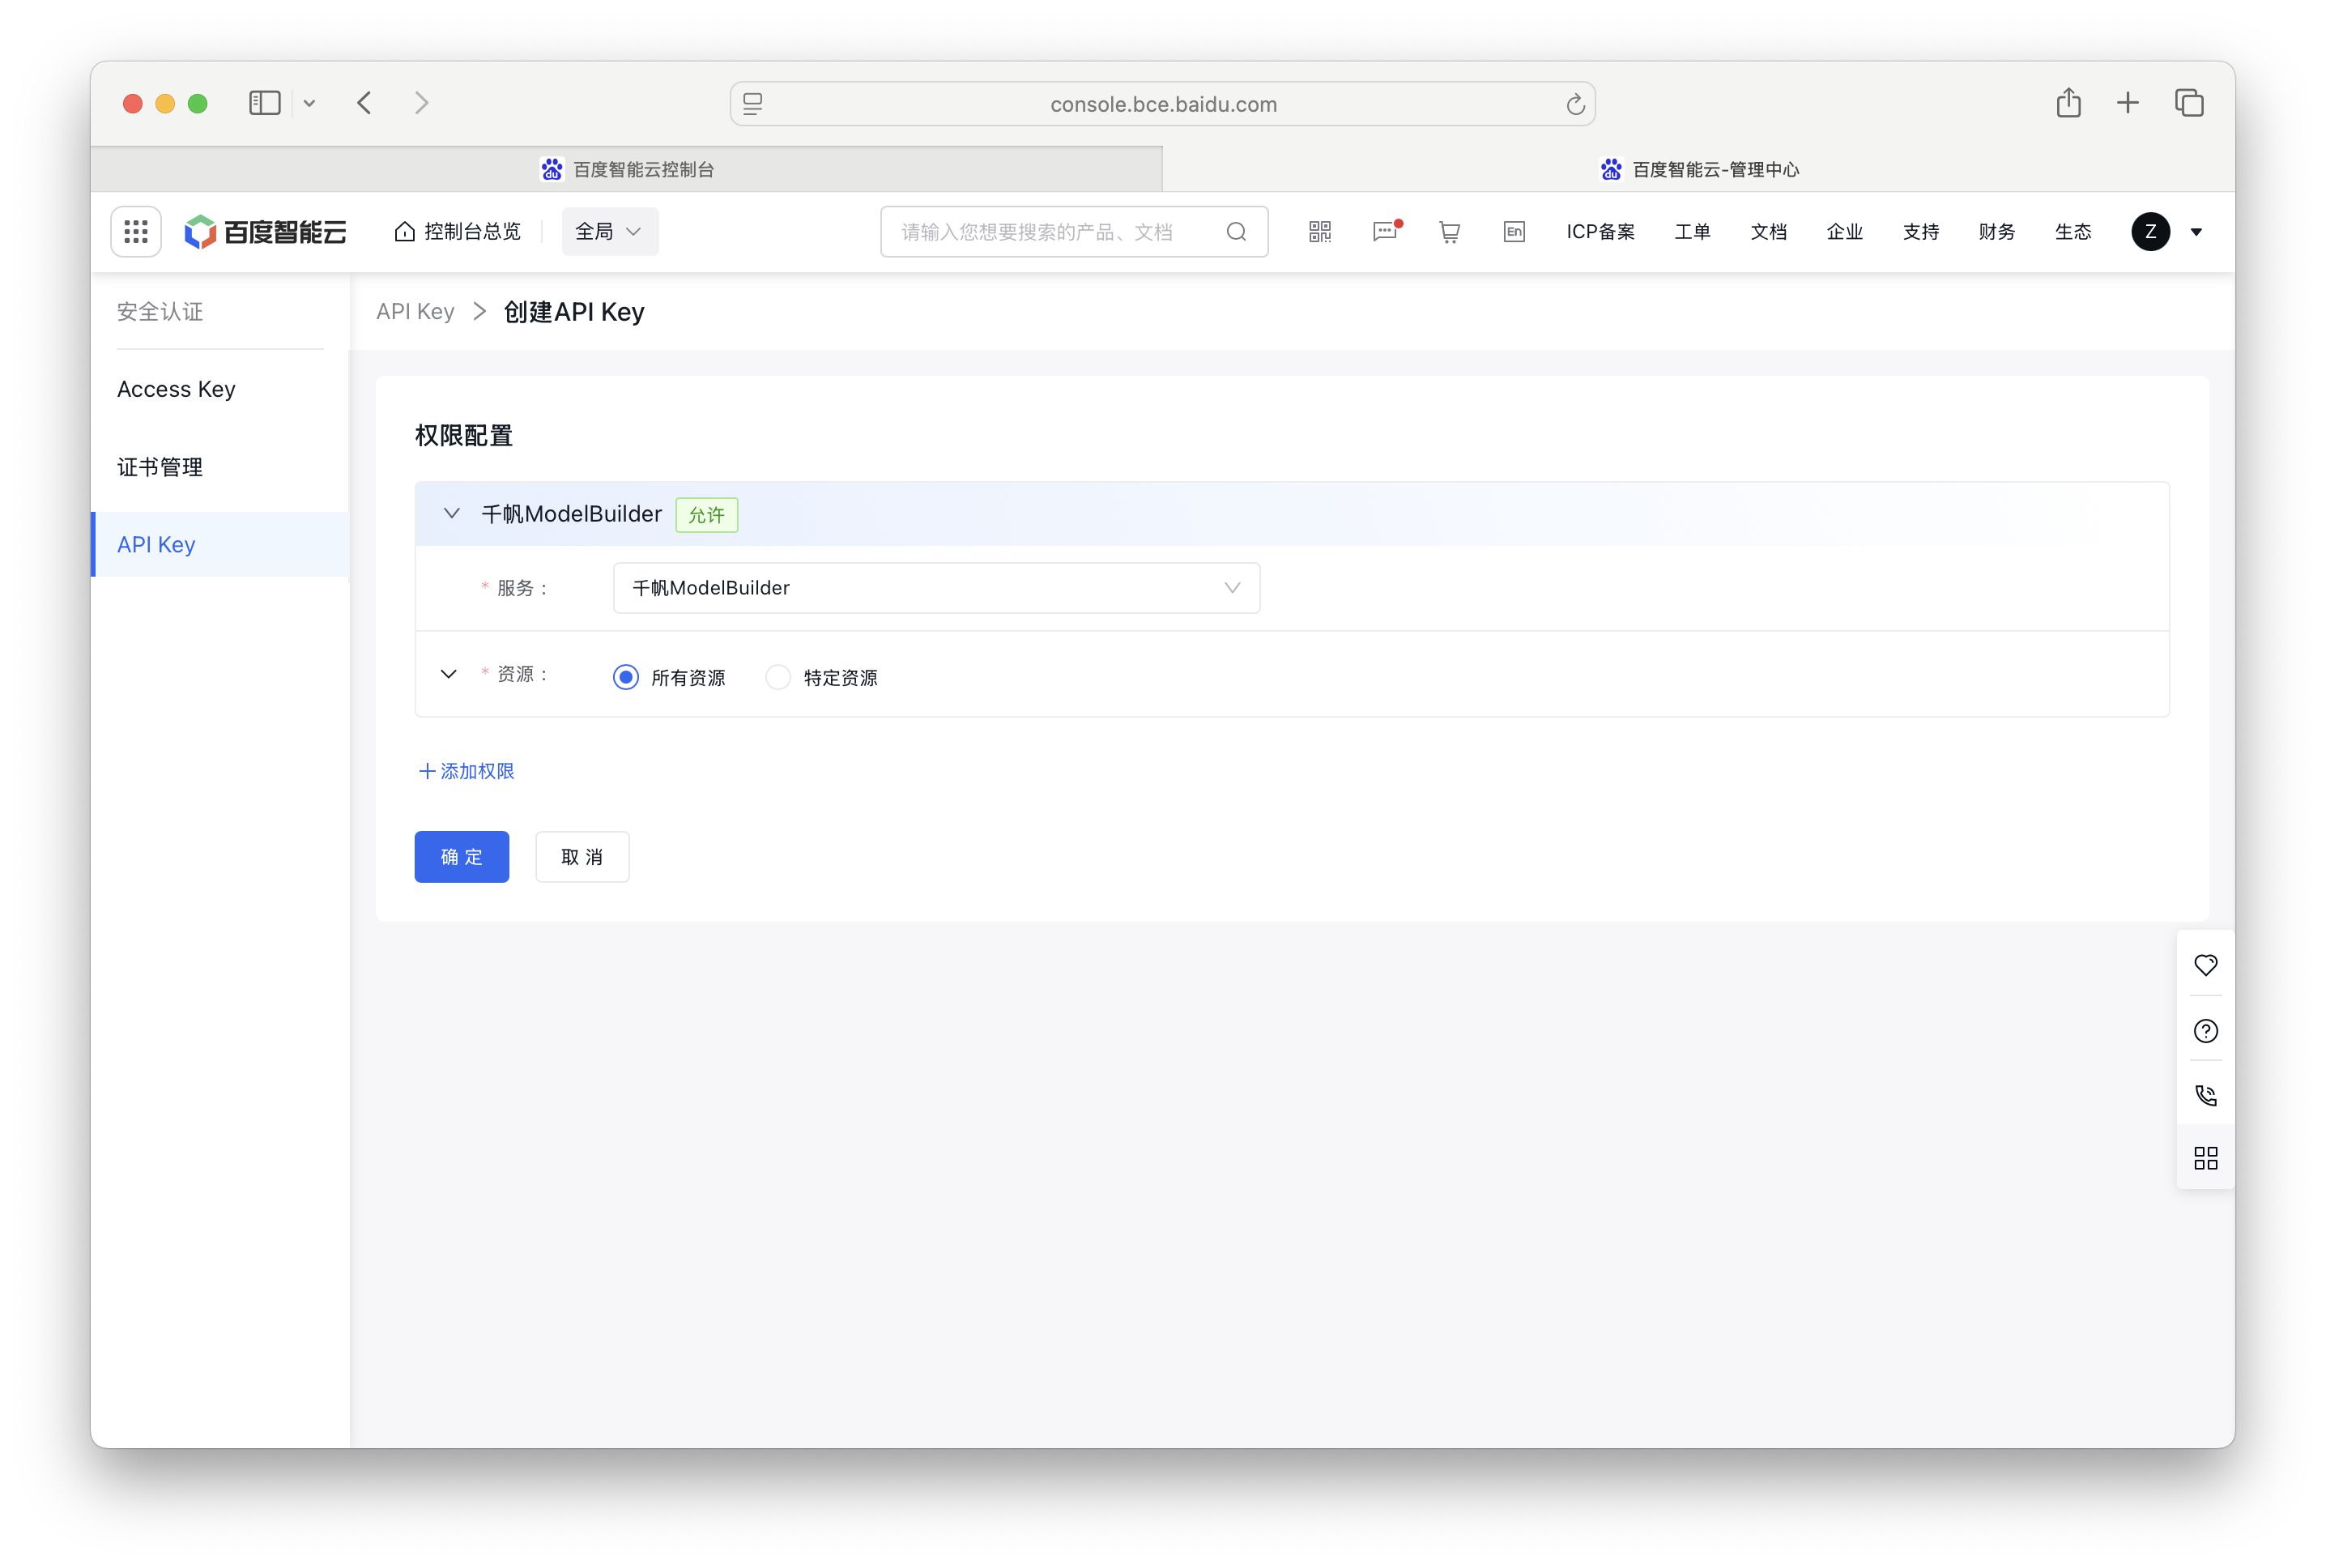
Task: Select the 所有资源 radio button
Action: (625, 676)
